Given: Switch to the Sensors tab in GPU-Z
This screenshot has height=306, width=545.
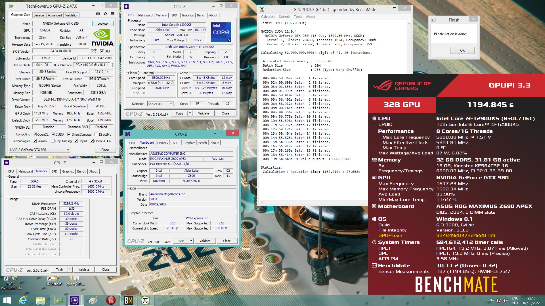Looking at the screenshot, I should click(39, 15).
